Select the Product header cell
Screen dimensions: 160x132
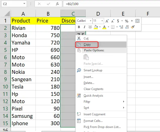point(23,21)
